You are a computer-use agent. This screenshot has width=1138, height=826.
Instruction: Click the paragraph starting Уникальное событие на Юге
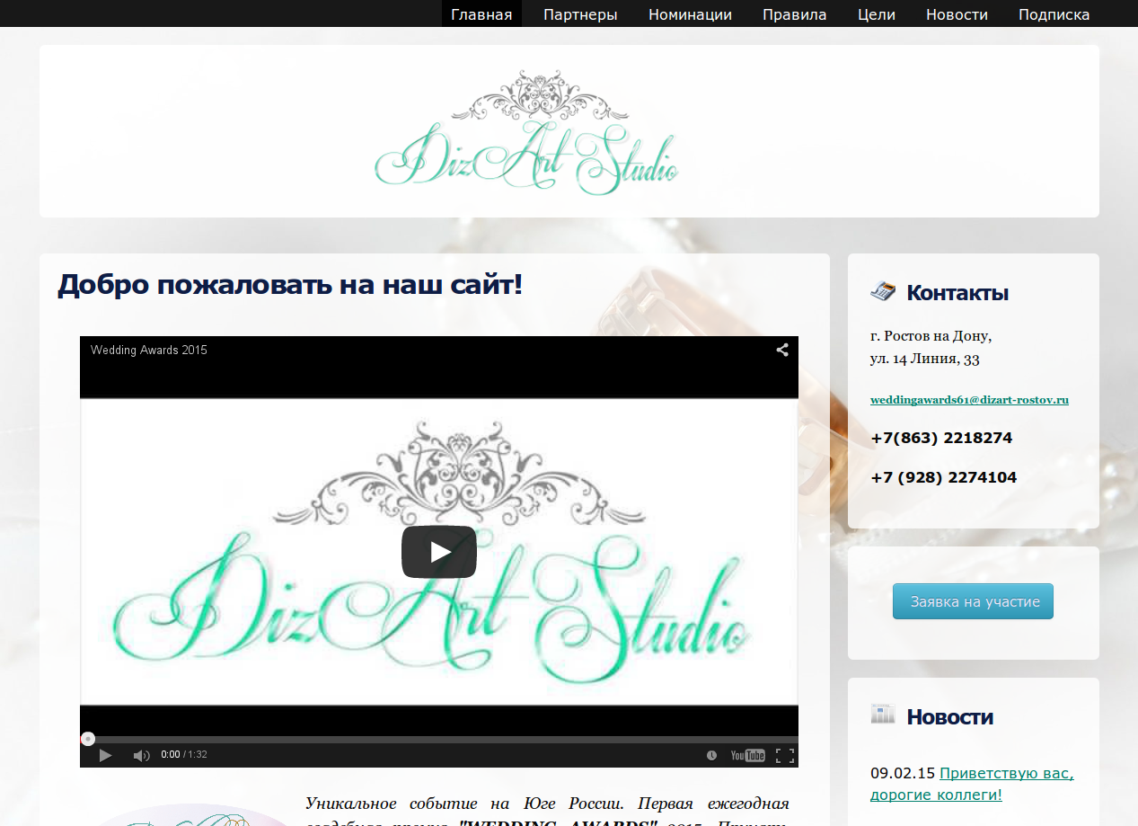[547, 809]
